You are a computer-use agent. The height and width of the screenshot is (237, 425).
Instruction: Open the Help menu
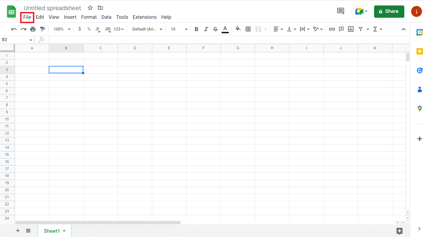click(166, 17)
